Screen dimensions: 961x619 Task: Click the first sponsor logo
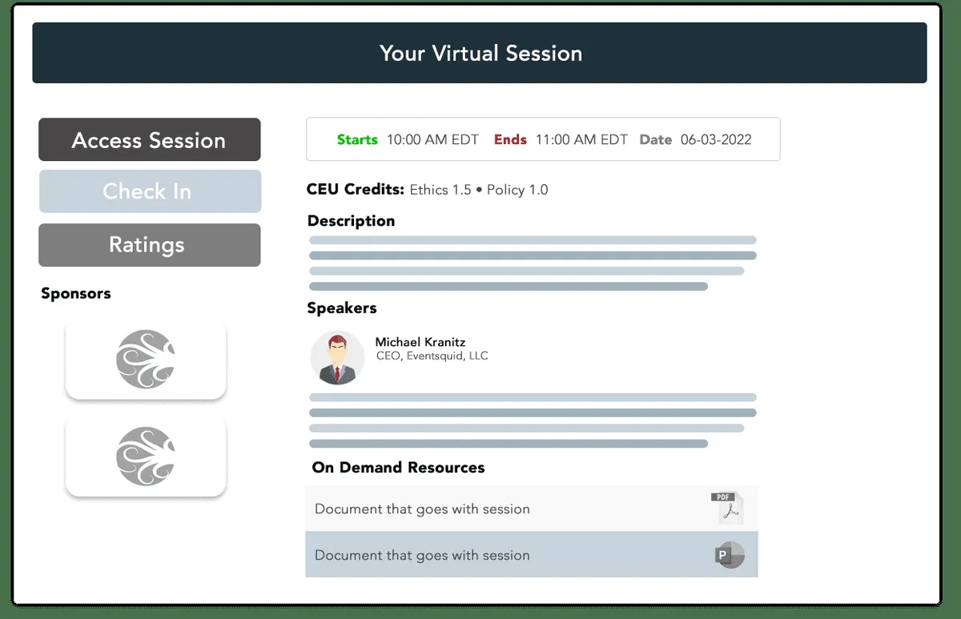coord(146,360)
